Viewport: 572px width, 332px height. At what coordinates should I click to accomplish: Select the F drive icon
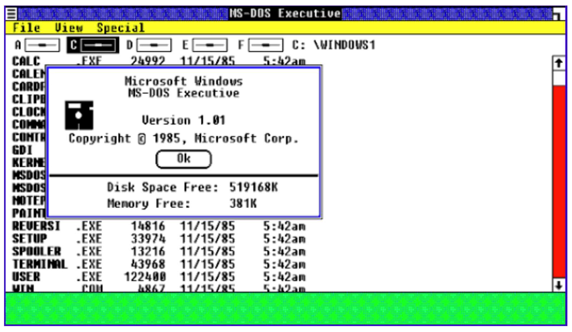pos(265,45)
